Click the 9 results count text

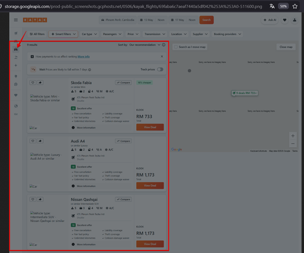pyautogui.click(x=32, y=45)
